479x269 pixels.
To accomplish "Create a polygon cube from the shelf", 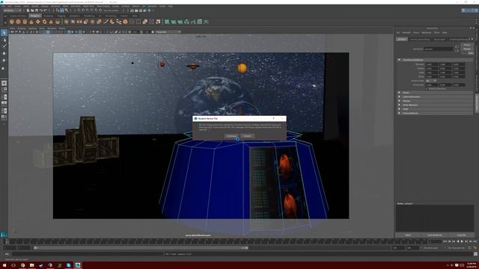I will (18, 22).
